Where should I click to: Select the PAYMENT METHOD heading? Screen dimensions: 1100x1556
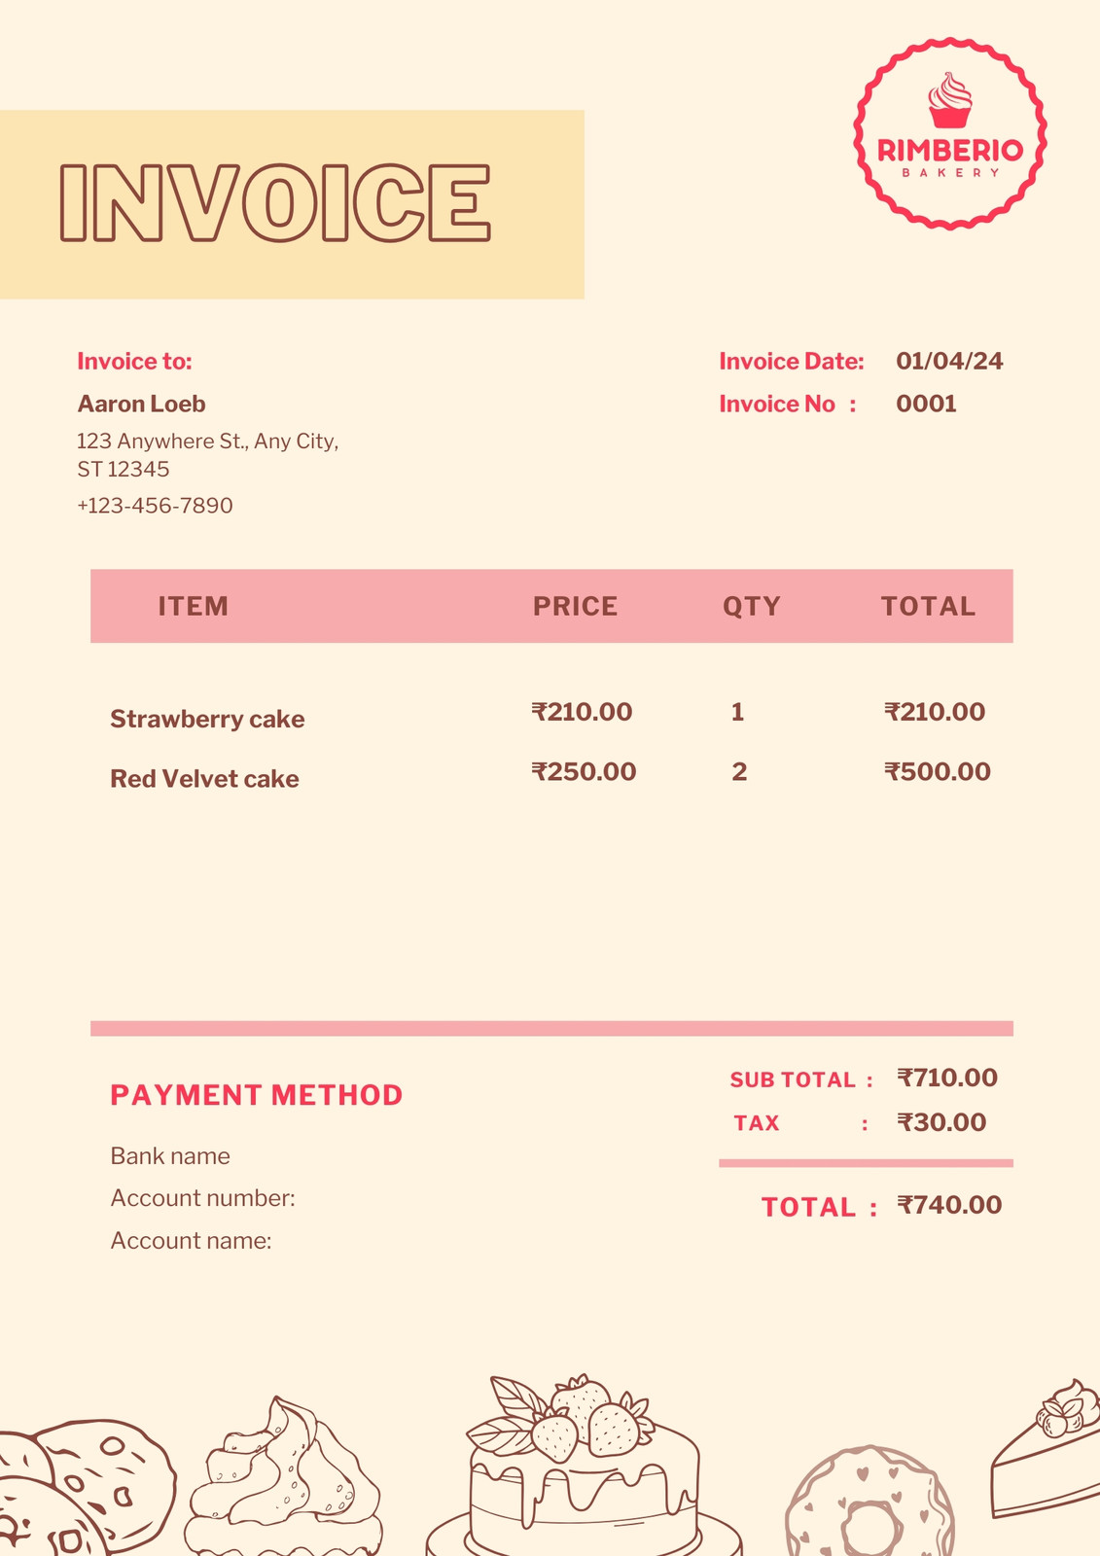(257, 1095)
